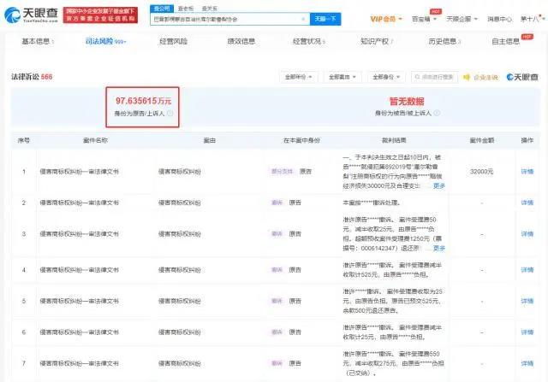Click the info icon beside 身份为原告/上诉人
548x382 pixels.
pyautogui.click(x=170, y=112)
